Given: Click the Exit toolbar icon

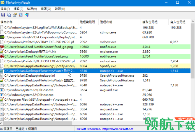Looking at the screenshot, I should pos(27,15).
